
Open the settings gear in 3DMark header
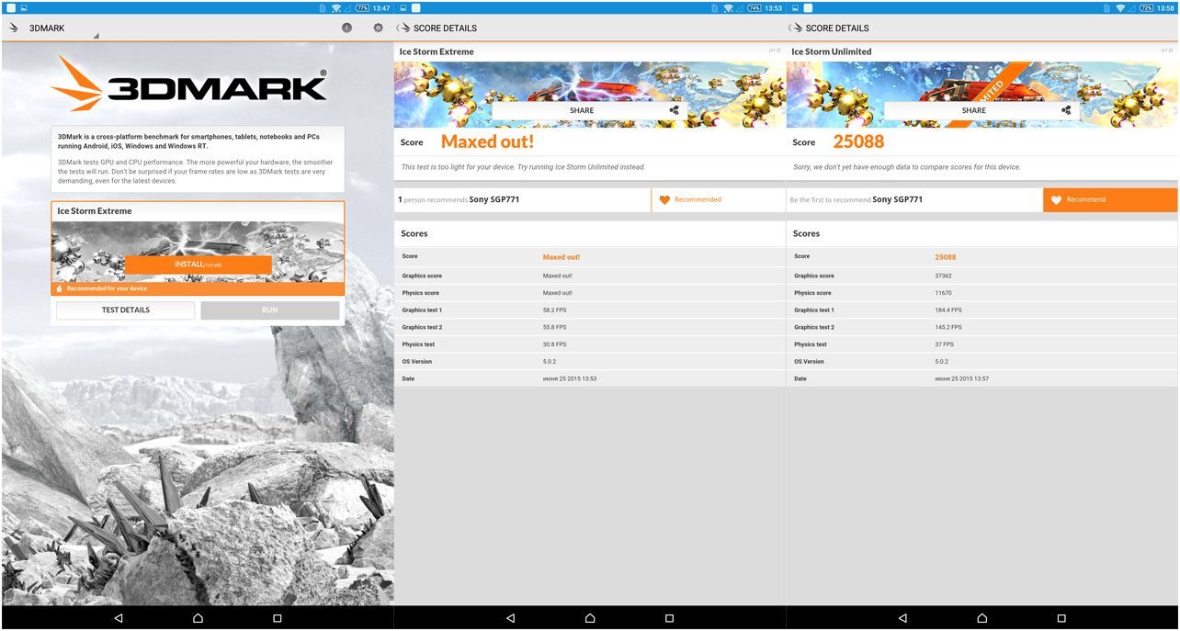click(x=378, y=28)
